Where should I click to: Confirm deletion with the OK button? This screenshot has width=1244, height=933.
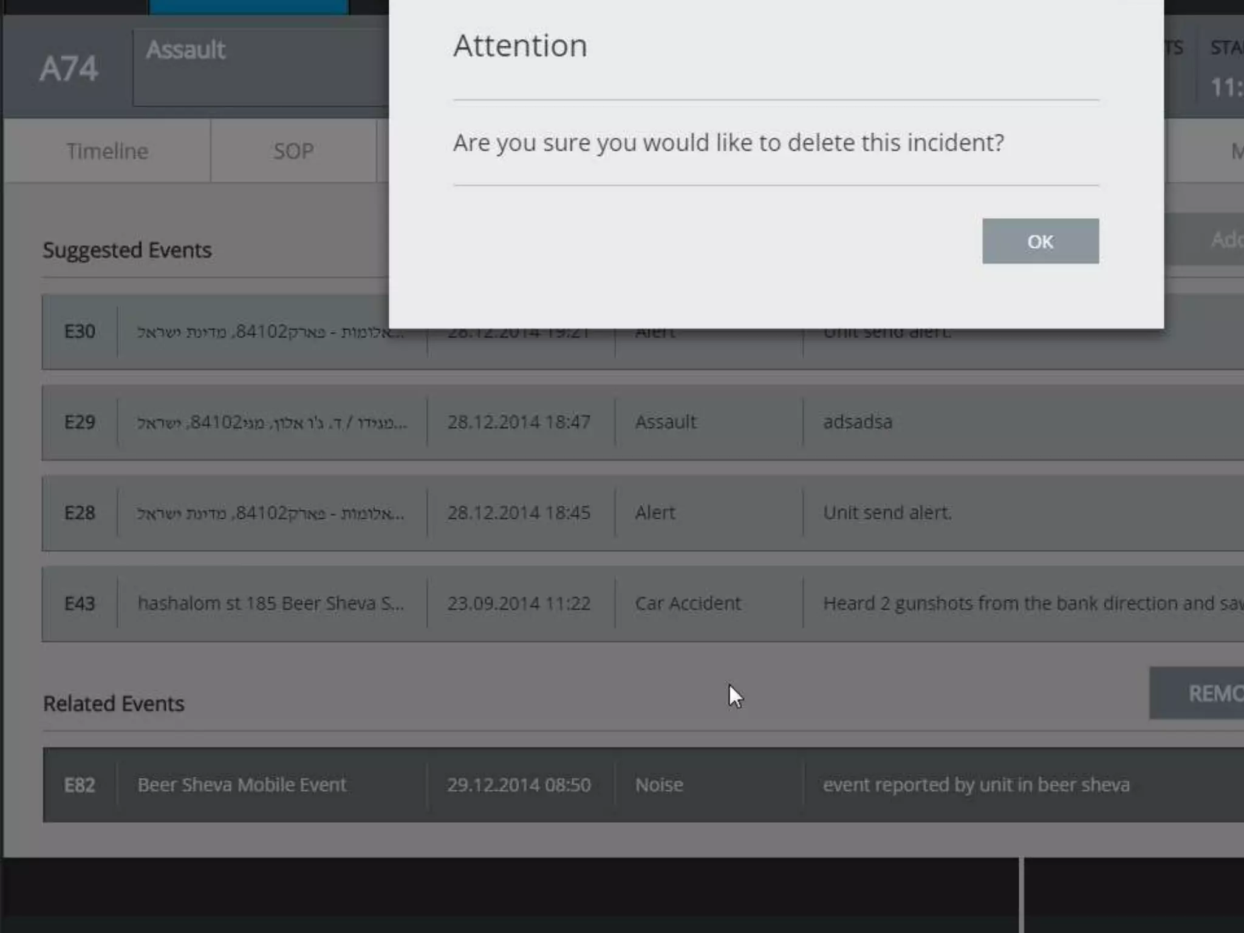pyautogui.click(x=1040, y=241)
